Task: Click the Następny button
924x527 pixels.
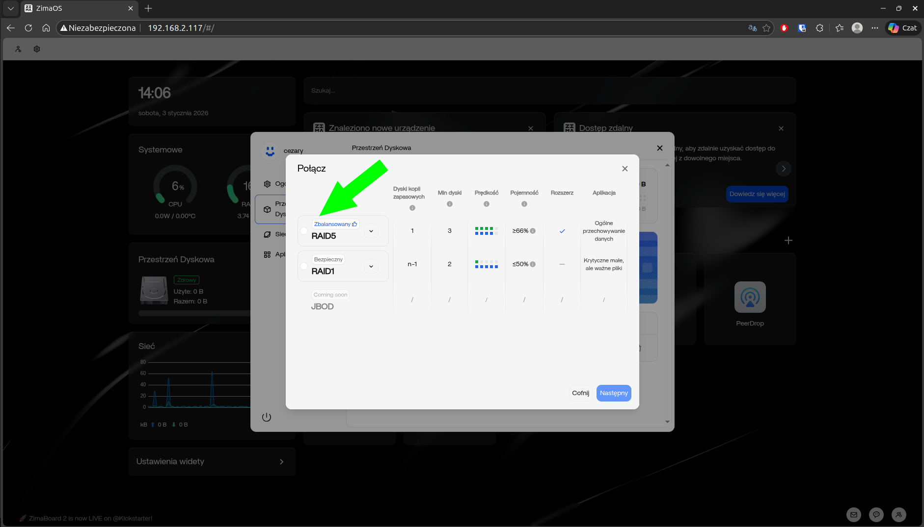Action: click(x=613, y=393)
